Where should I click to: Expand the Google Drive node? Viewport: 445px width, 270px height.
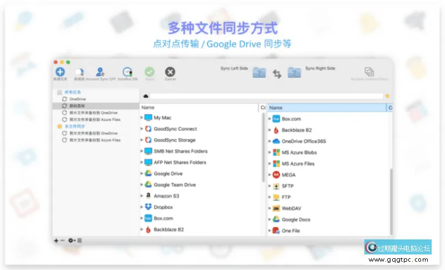pos(142,173)
